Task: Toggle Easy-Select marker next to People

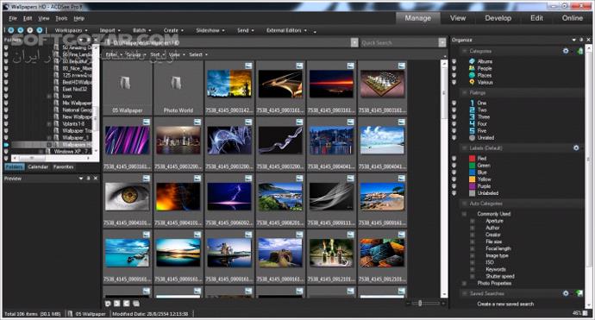Action: coord(454,68)
